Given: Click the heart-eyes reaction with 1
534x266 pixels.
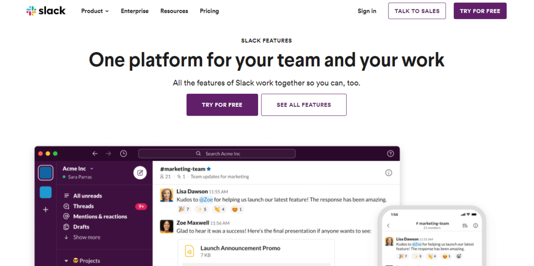Looking at the screenshot, I should 237,209.
